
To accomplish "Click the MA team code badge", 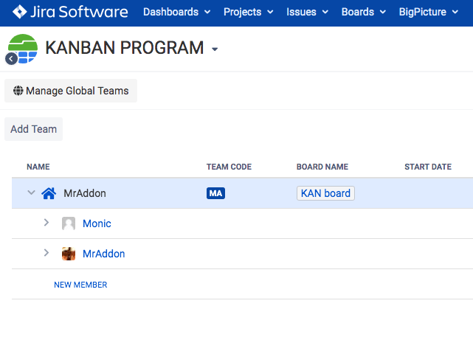I will pyautogui.click(x=215, y=193).
